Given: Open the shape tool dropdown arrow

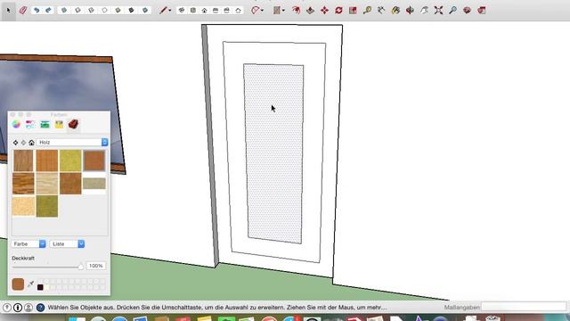Looking at the screenshot, I should coord(283,11).
